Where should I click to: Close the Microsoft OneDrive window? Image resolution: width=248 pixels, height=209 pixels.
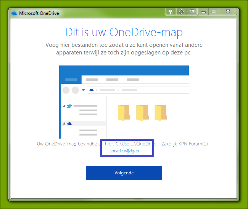click(x=228, y=12)
